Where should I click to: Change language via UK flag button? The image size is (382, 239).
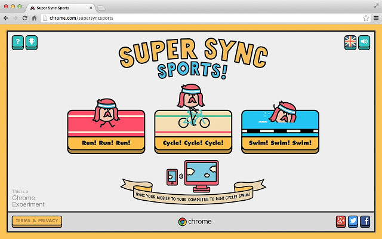[350, 42]
